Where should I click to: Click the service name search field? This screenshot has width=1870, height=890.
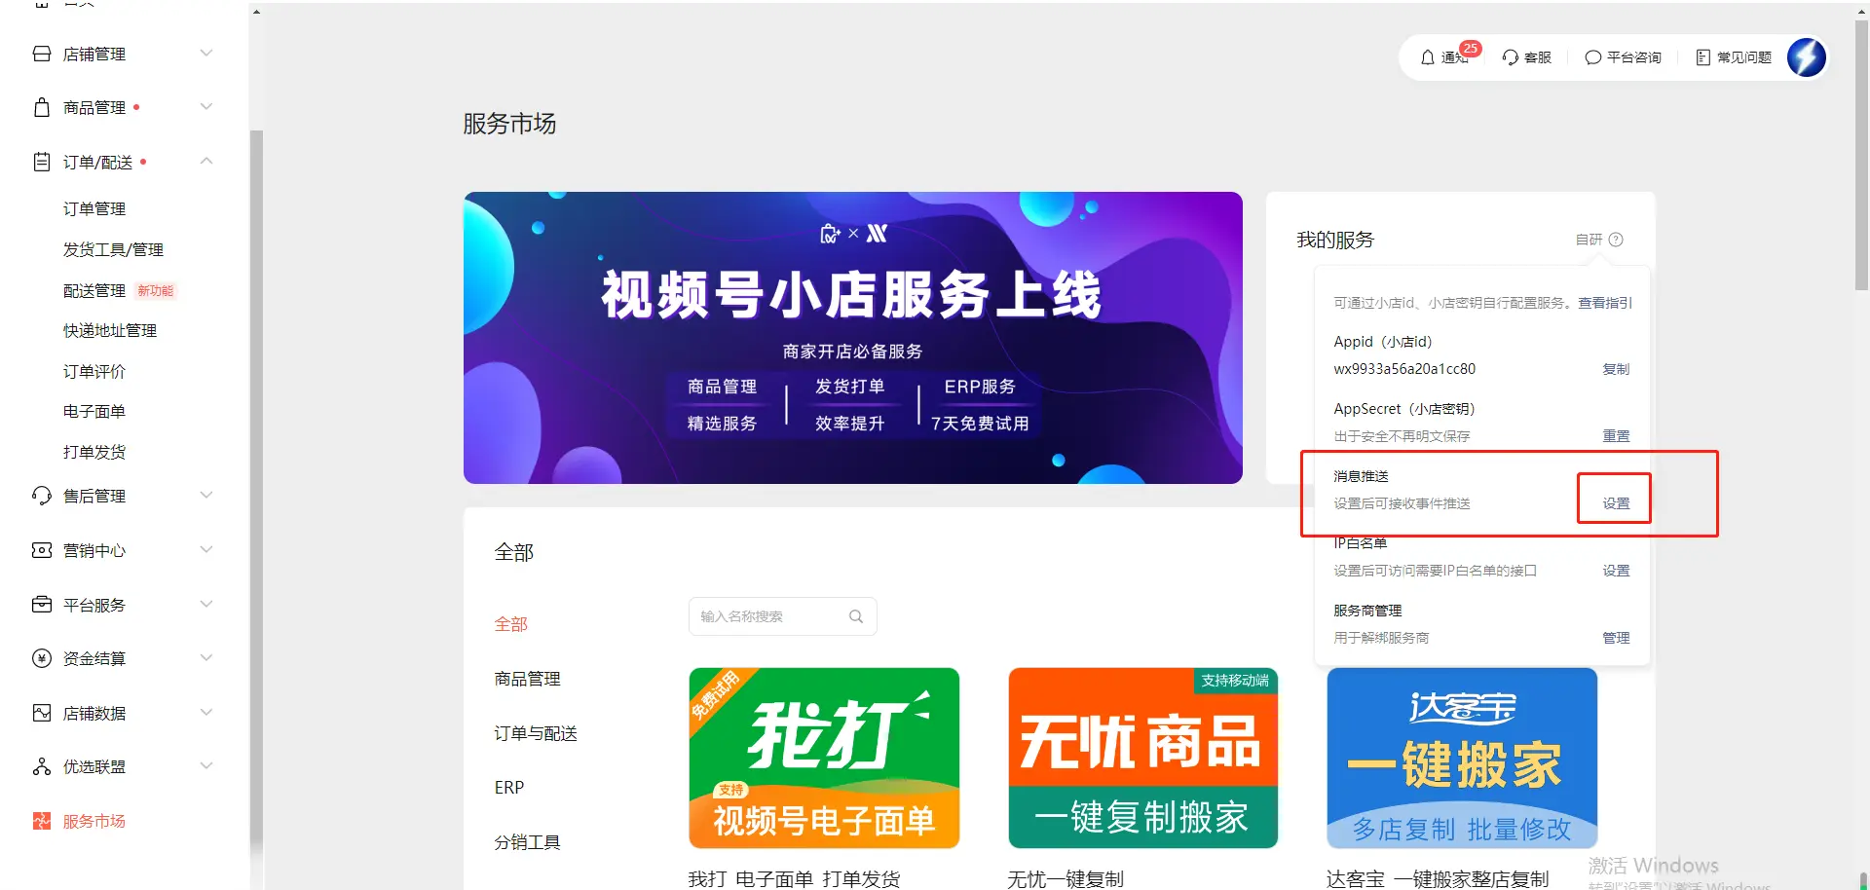pos(769,616)
